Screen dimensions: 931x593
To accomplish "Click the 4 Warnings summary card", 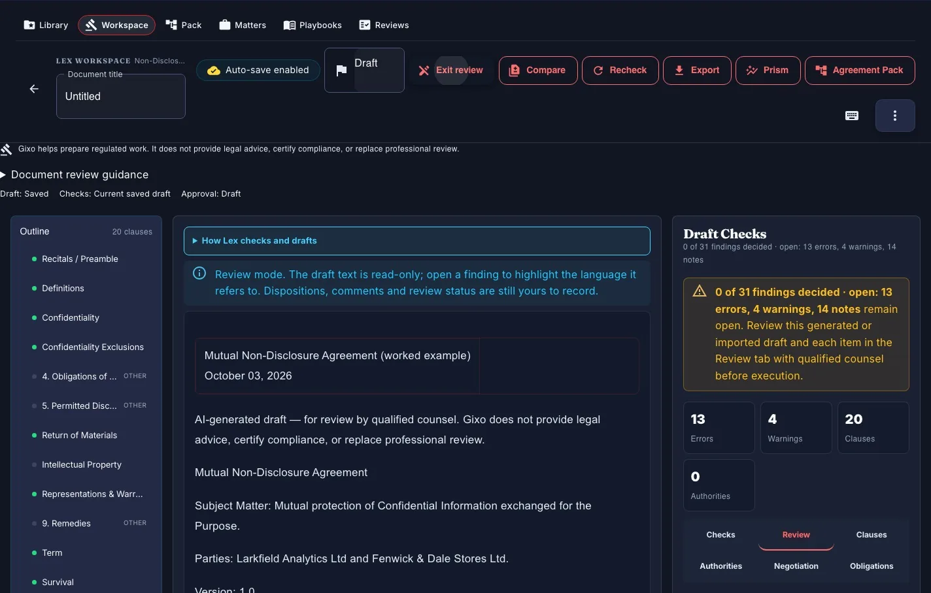I will point(796,428).
